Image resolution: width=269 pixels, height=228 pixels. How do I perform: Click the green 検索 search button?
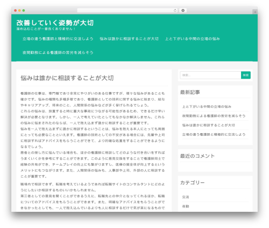(x=246, y=75)
